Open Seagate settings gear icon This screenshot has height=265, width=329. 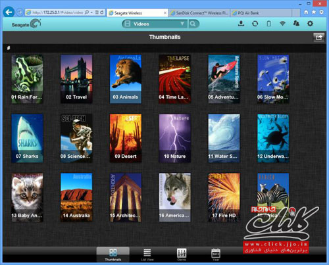click(310, 24)
